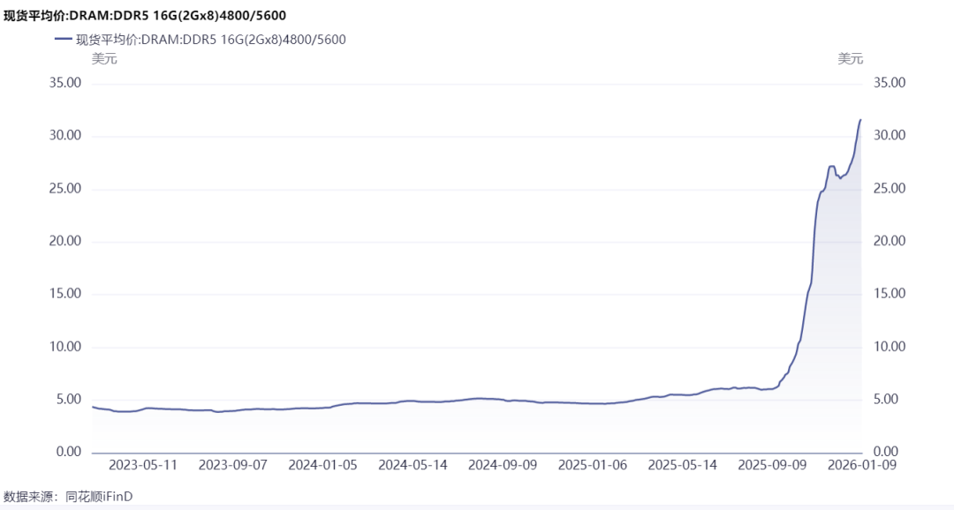Toggle the DDR5 16G series legend label

click(210, 40)
